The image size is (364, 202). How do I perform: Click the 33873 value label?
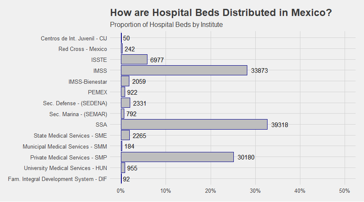point(260,71)
